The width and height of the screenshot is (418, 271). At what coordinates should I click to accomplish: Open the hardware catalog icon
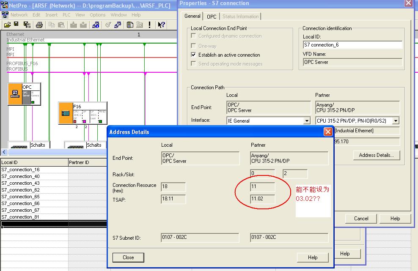[x=130, y=25]
